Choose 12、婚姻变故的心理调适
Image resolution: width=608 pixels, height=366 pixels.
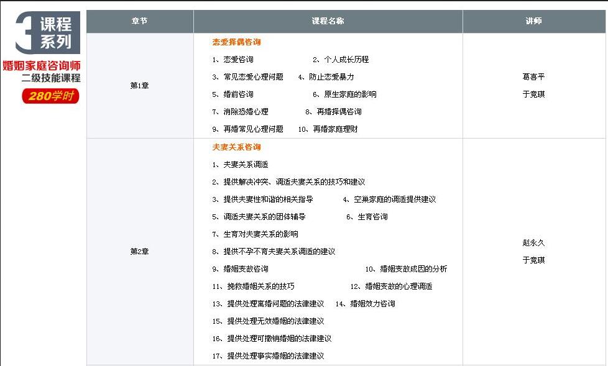click(x=391, y=287)
